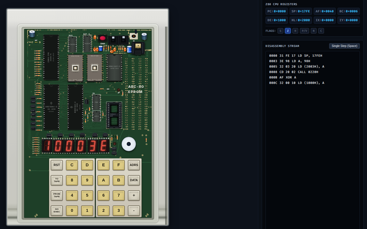Screen dimensions: 367x229
Task: Click the RST key on the keypad
Action: coord(56,165)
